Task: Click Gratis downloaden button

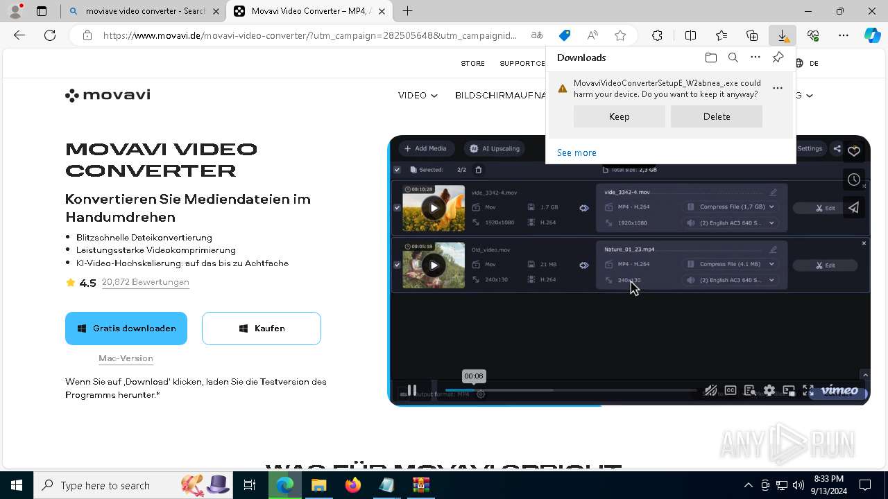Action: click(x=126, y=329)
